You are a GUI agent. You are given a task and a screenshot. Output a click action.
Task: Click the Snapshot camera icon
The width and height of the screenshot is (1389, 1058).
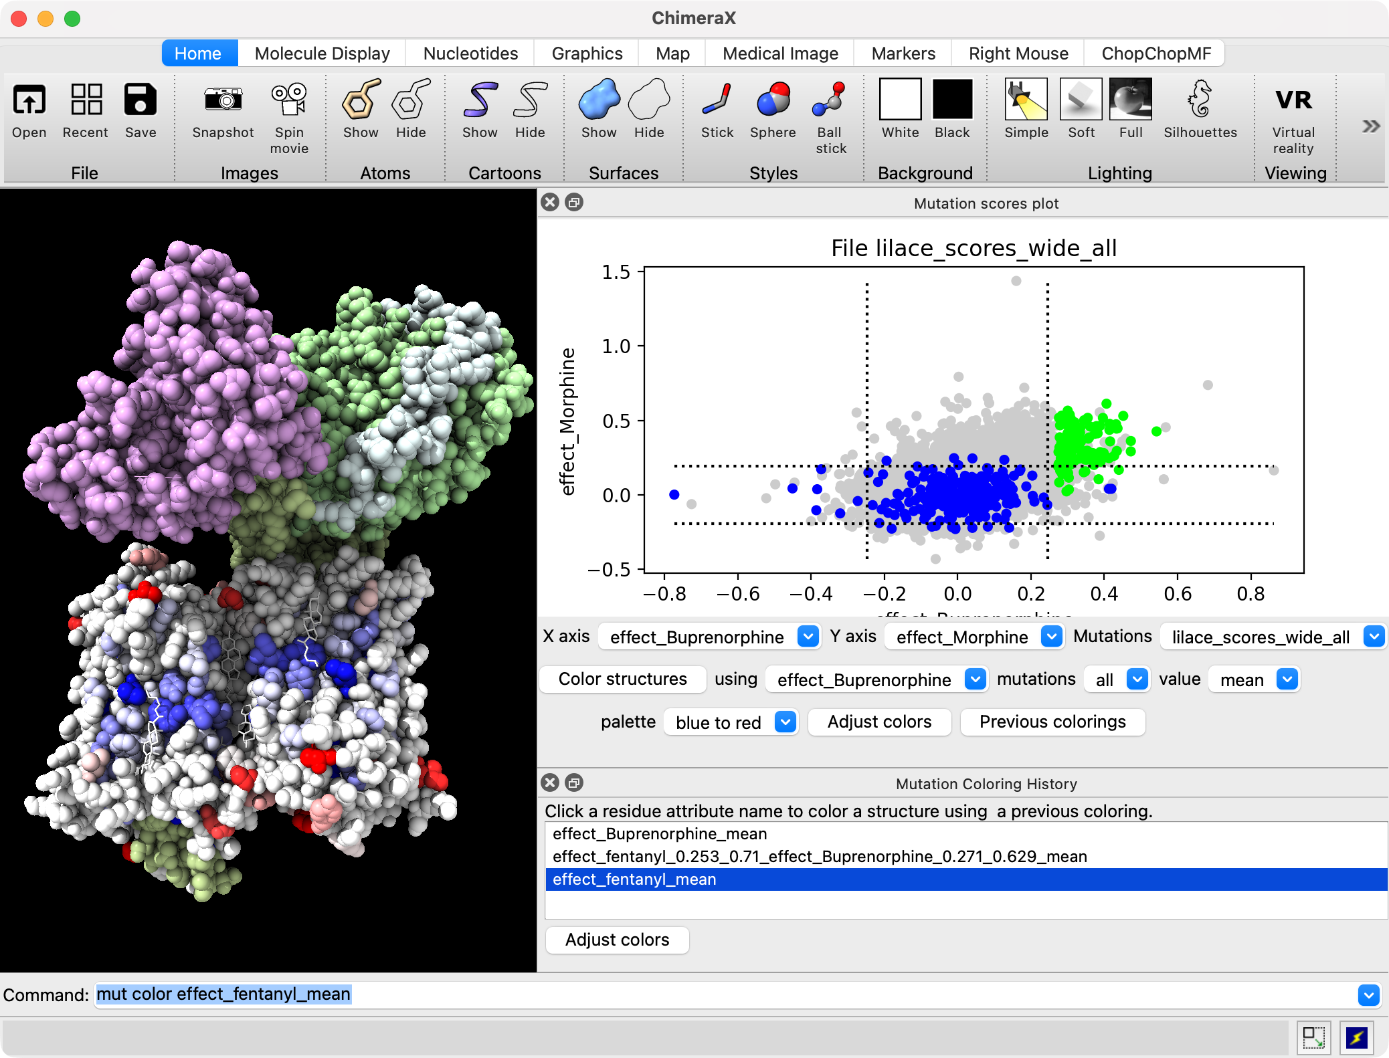click(223, 100)
